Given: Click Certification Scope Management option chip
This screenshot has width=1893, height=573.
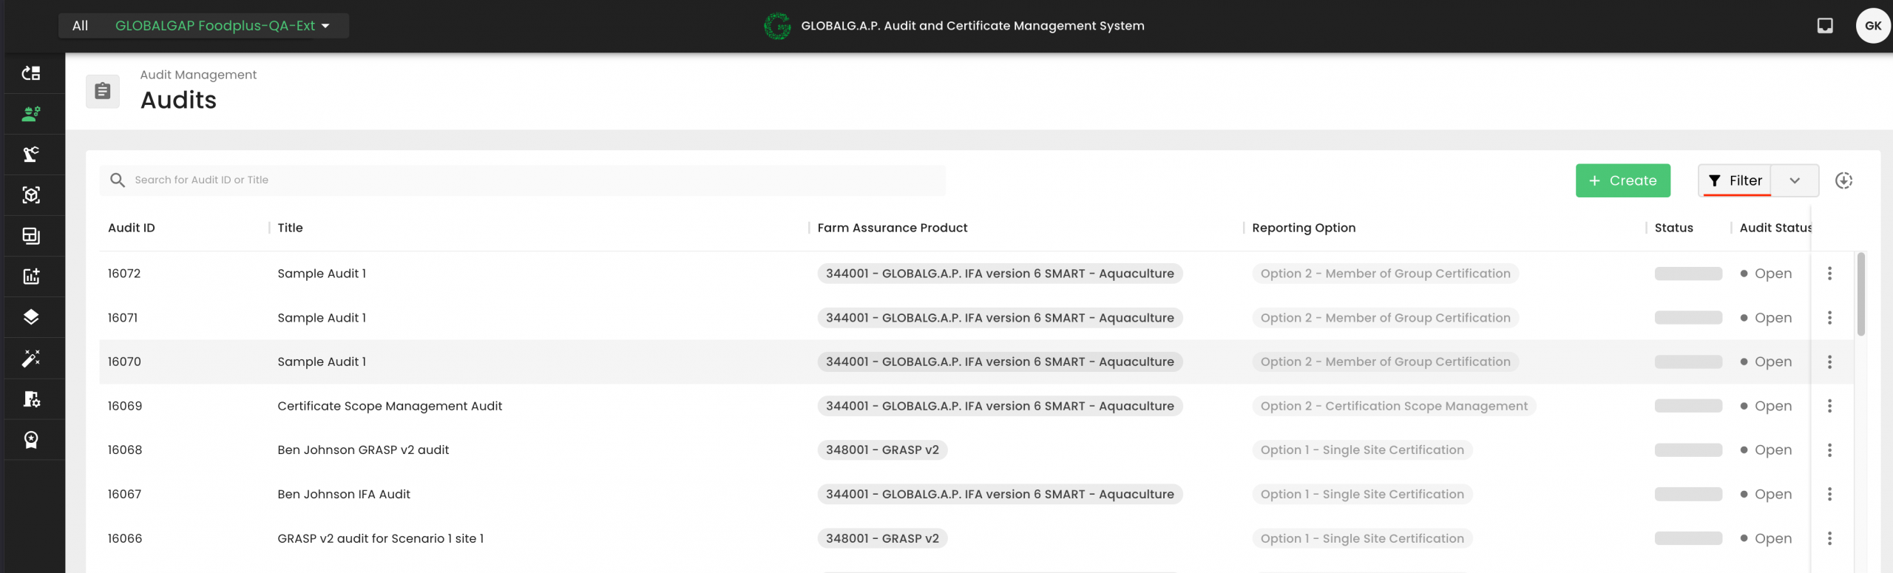Looking at the screenshot, I should (1394, 406).
